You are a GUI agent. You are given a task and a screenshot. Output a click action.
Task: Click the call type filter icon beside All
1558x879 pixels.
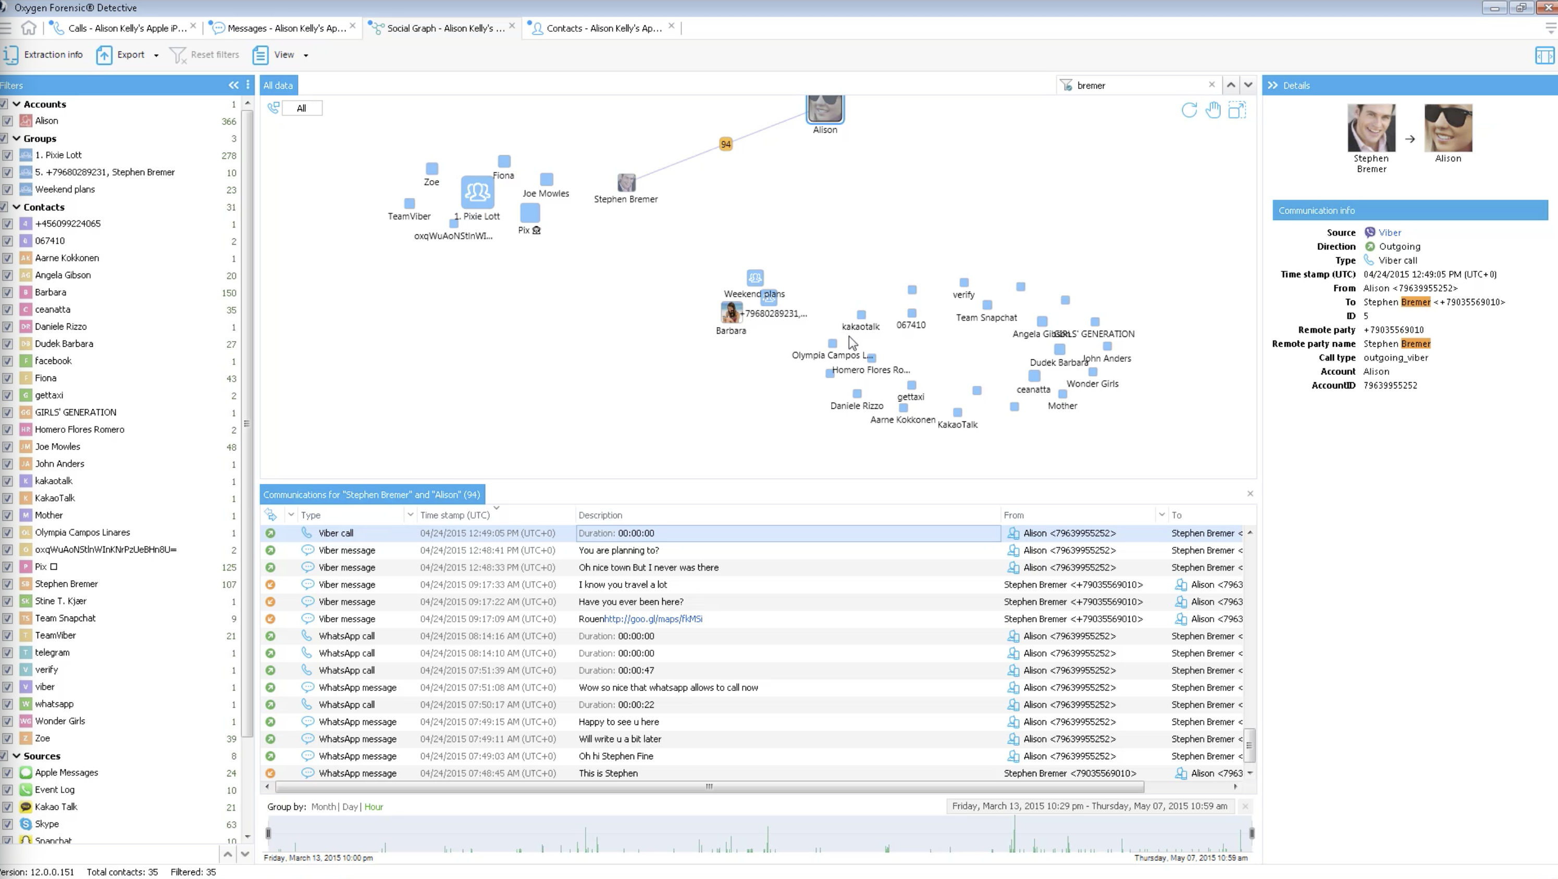click(274, 108)
